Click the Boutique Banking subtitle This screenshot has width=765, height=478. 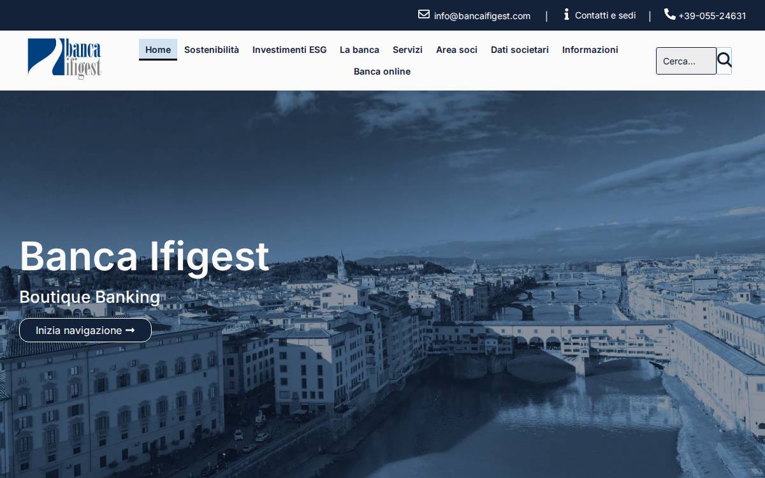[x=90, y=297]
